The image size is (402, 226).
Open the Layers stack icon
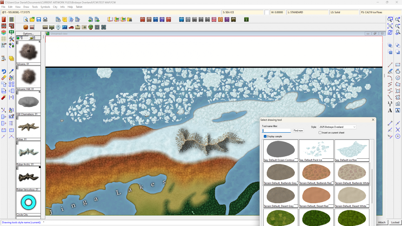point(4,32)
